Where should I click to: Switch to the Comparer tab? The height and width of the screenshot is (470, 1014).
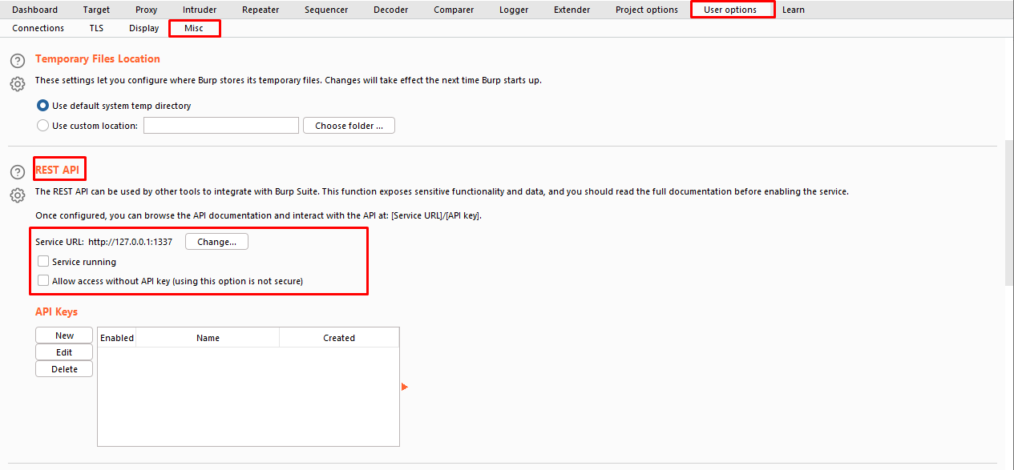(454, 10)
